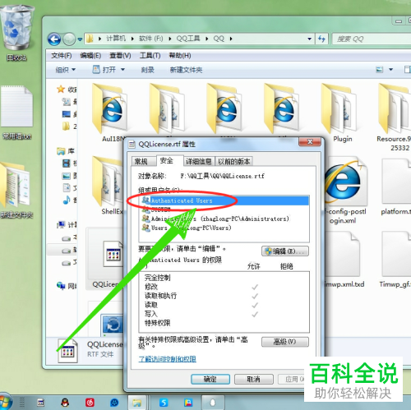Open Favorites star in navigation pane
Image resolution: width=411 pixels, height=410 pixels.
[x=61, y=89]
